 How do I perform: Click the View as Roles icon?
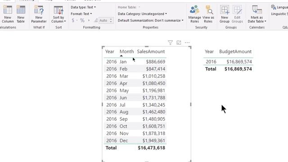click(208, 10)
